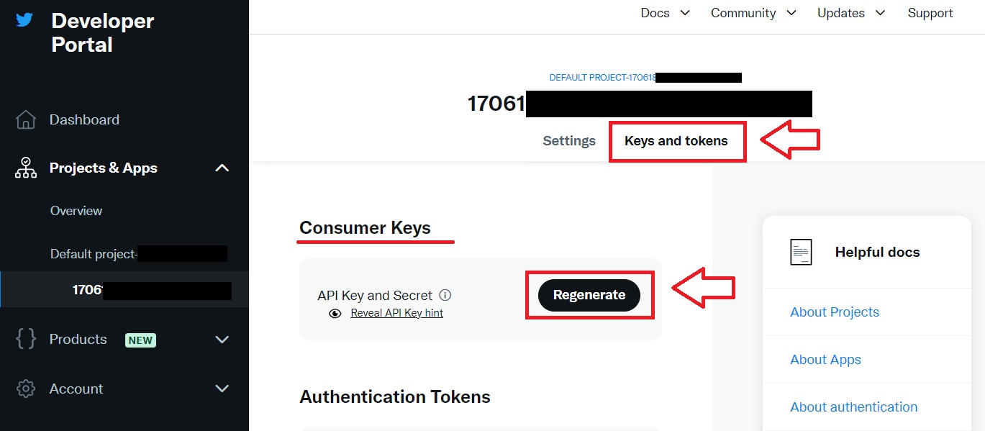This screenshot has width=985, height=431.
Task: Select Overview in the sidebar
Action: 76,211
